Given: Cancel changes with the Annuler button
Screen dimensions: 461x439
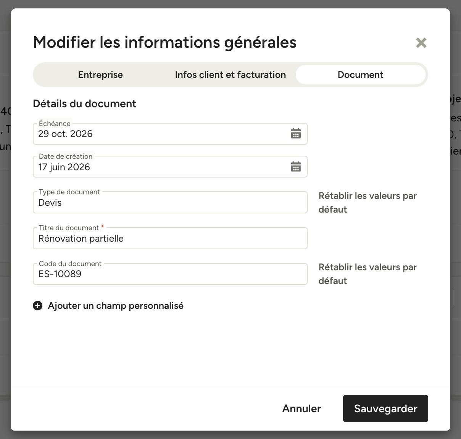Looking at the screenshot, I should tap(301, 408).
